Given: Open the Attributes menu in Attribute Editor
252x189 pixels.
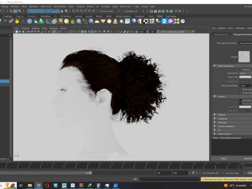Looking at the screenshot, I should point(240,28).
